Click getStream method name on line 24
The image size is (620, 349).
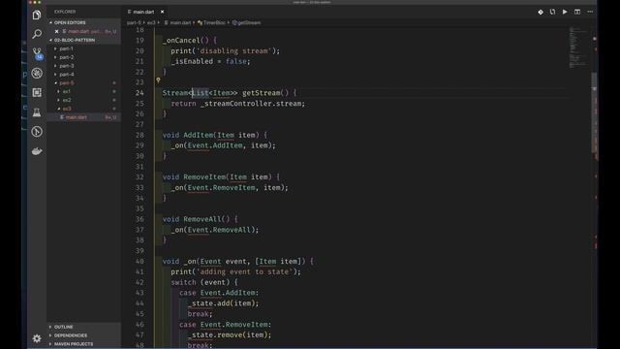click(261, 93)
